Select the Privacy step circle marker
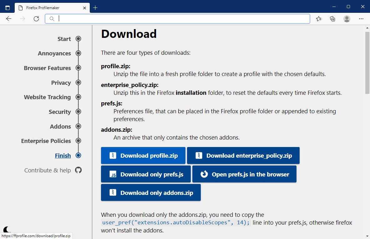This screenshot has height=239, width=370. tap(78, 83)
